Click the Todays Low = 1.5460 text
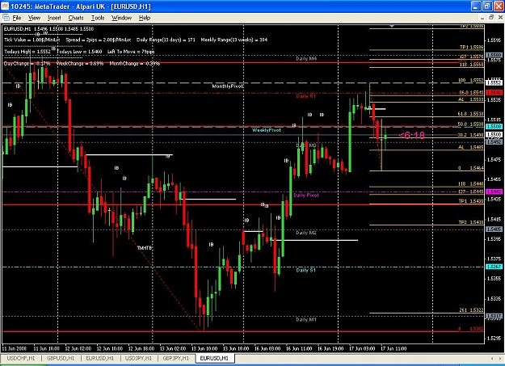This screenshot has height=366, width=505. [x=79, y=52]
